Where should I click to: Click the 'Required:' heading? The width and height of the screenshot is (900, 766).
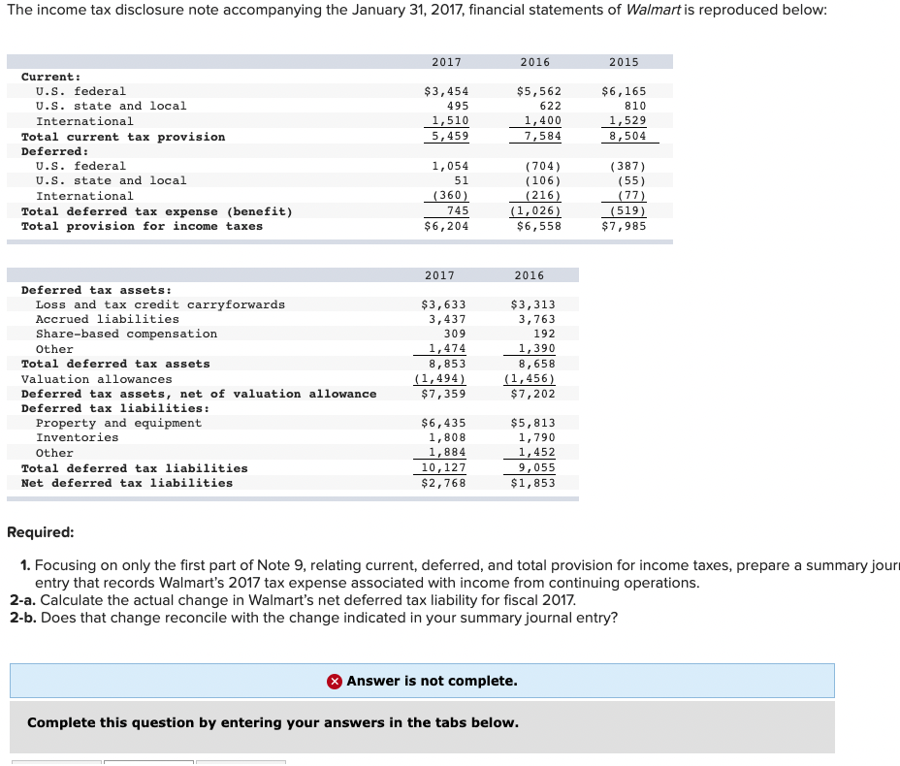(40, 531)
